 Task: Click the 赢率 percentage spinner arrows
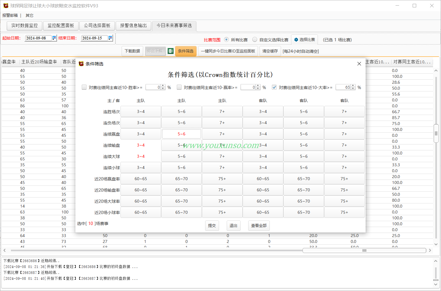point(258,87)
